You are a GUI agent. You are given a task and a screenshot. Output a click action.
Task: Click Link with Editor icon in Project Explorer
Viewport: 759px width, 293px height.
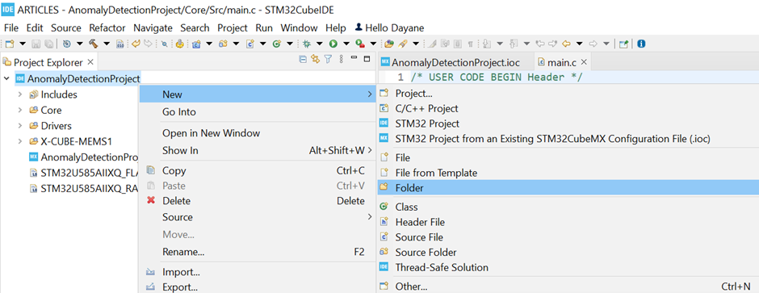coord(316,60)
